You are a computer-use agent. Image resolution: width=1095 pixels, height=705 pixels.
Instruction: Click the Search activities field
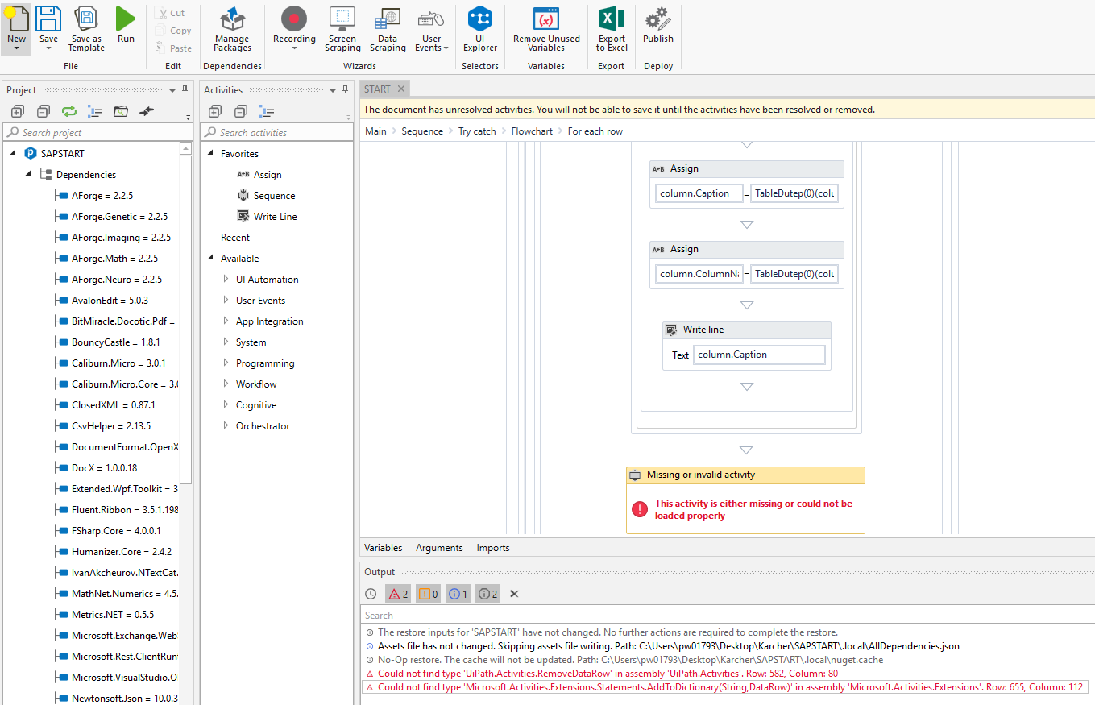(276, 131)
